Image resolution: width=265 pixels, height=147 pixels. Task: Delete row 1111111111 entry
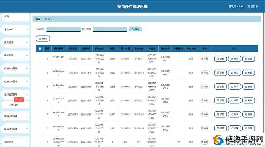(249, 59)
